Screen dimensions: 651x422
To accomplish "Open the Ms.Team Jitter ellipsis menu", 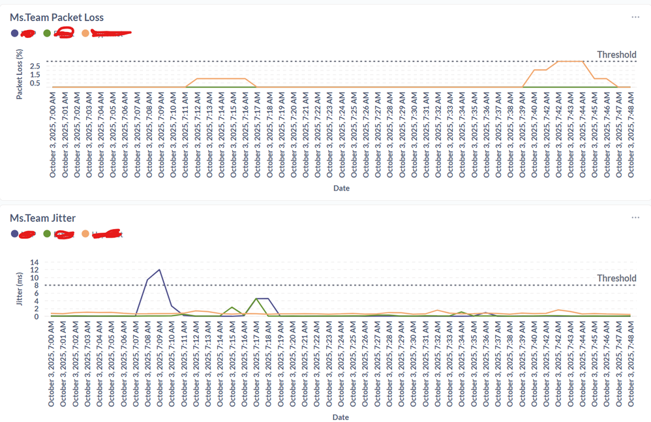I will (x=635, y=217).
